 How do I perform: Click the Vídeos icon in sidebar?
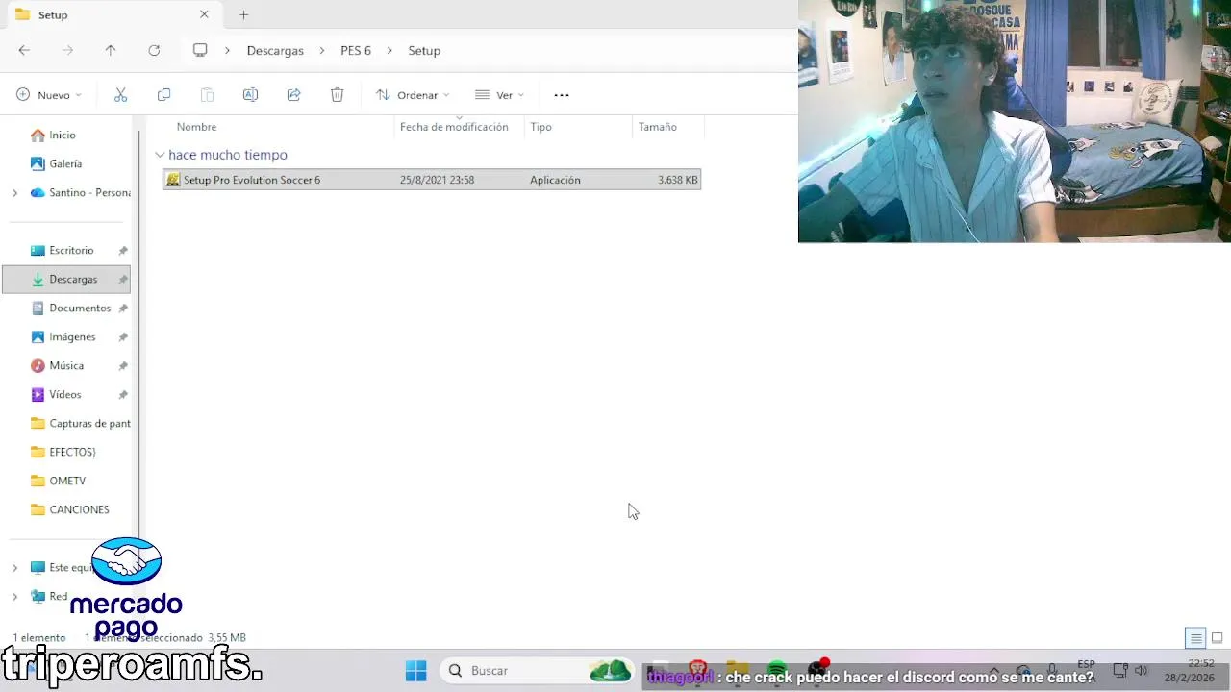click(x=38, y=394)
